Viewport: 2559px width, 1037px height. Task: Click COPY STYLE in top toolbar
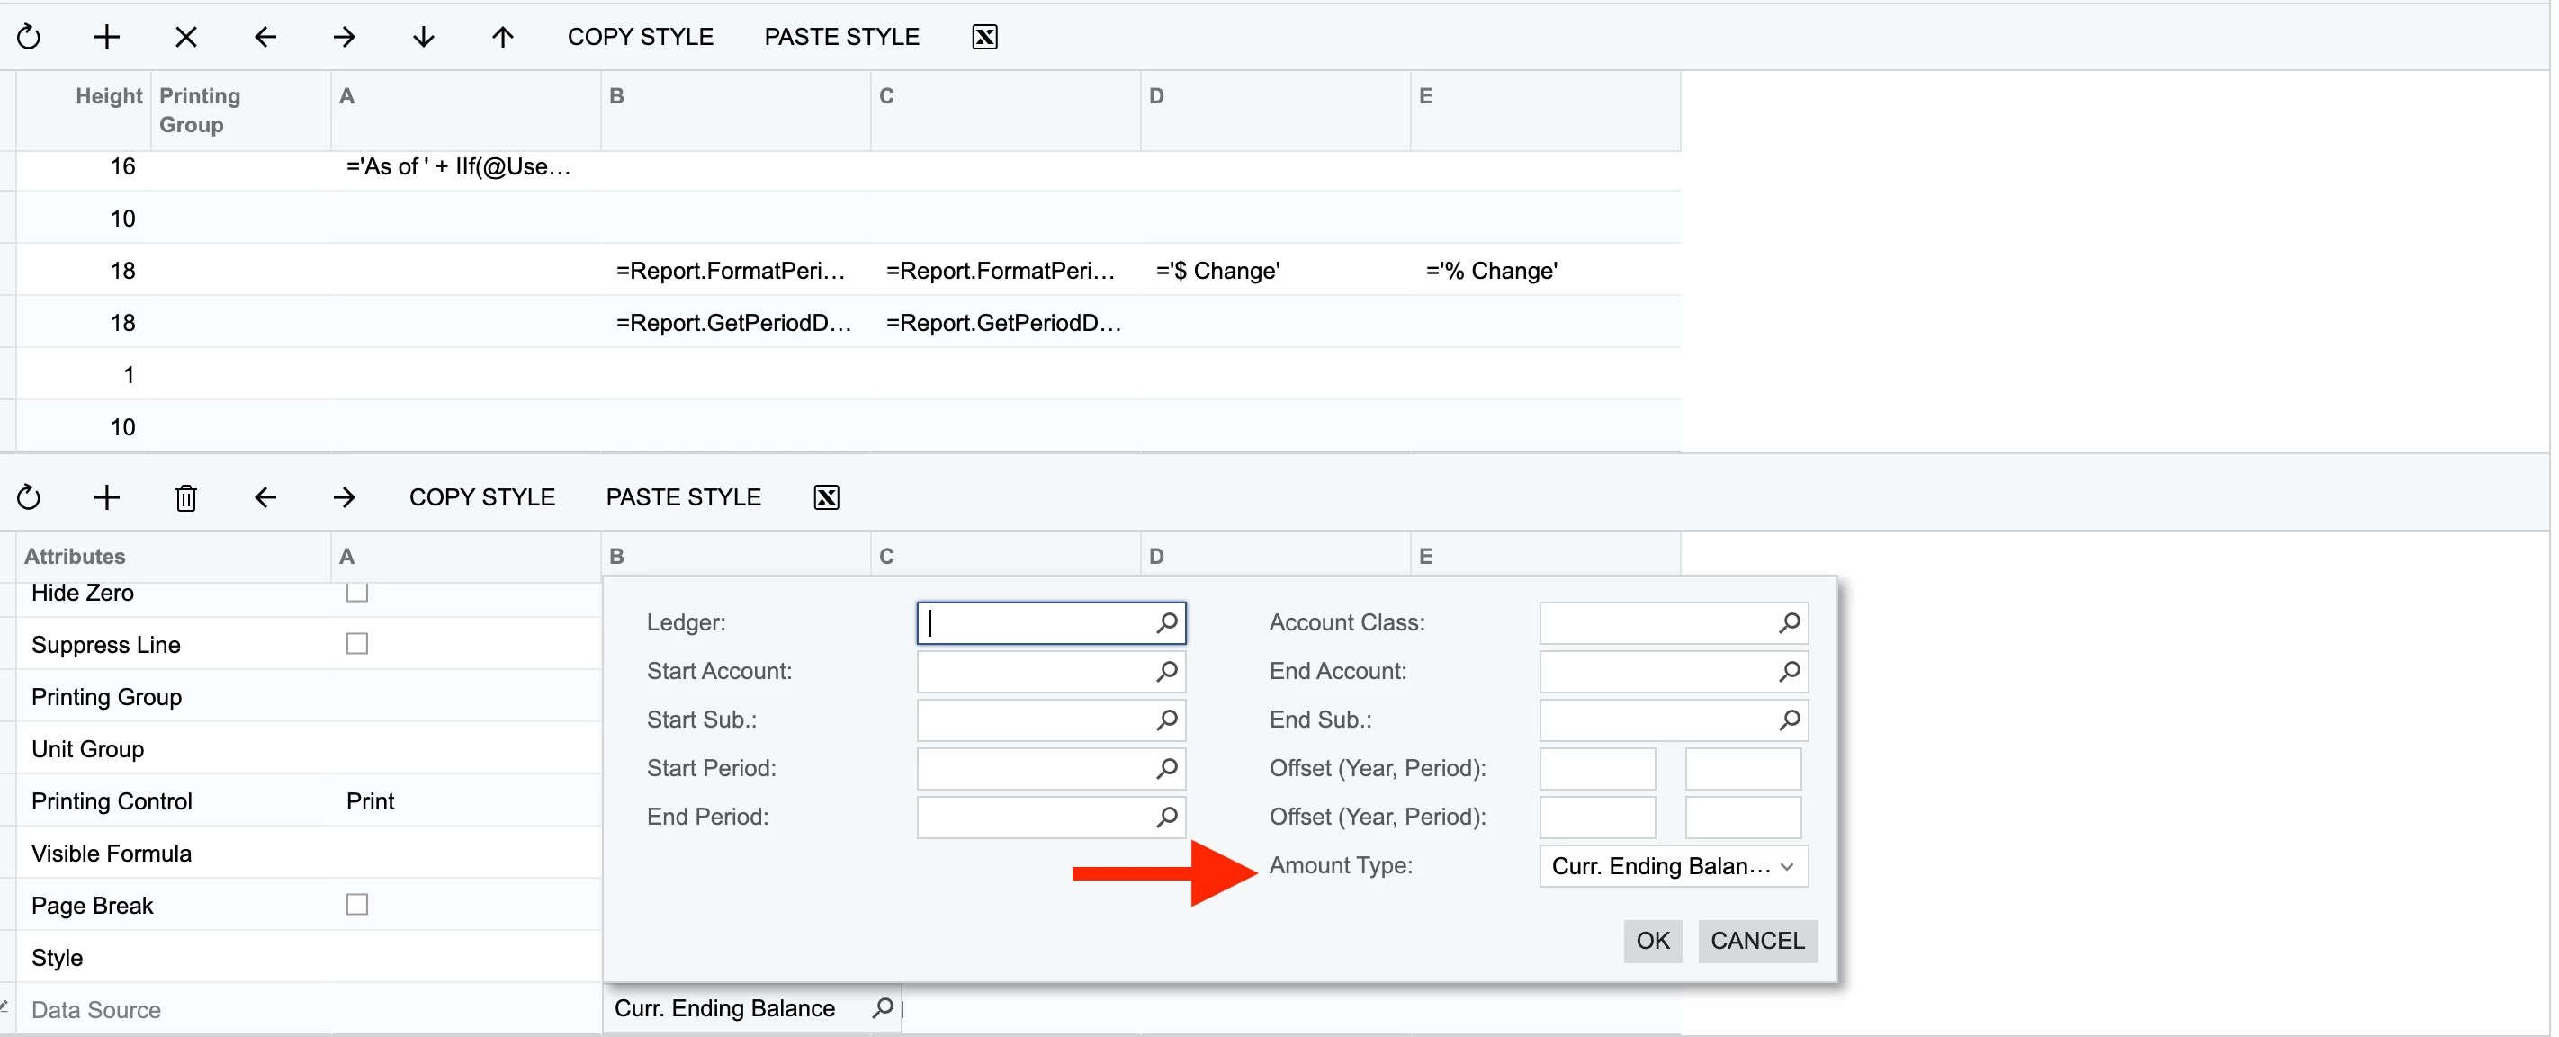[x=640, y=37]
